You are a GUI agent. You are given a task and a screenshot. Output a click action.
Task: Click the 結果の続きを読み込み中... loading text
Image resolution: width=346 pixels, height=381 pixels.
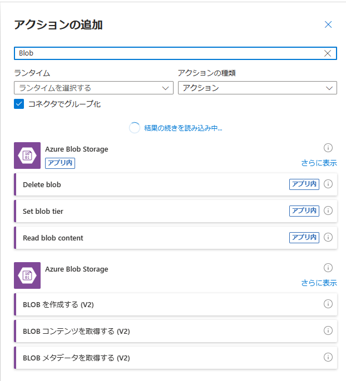[x=183, y=128]
